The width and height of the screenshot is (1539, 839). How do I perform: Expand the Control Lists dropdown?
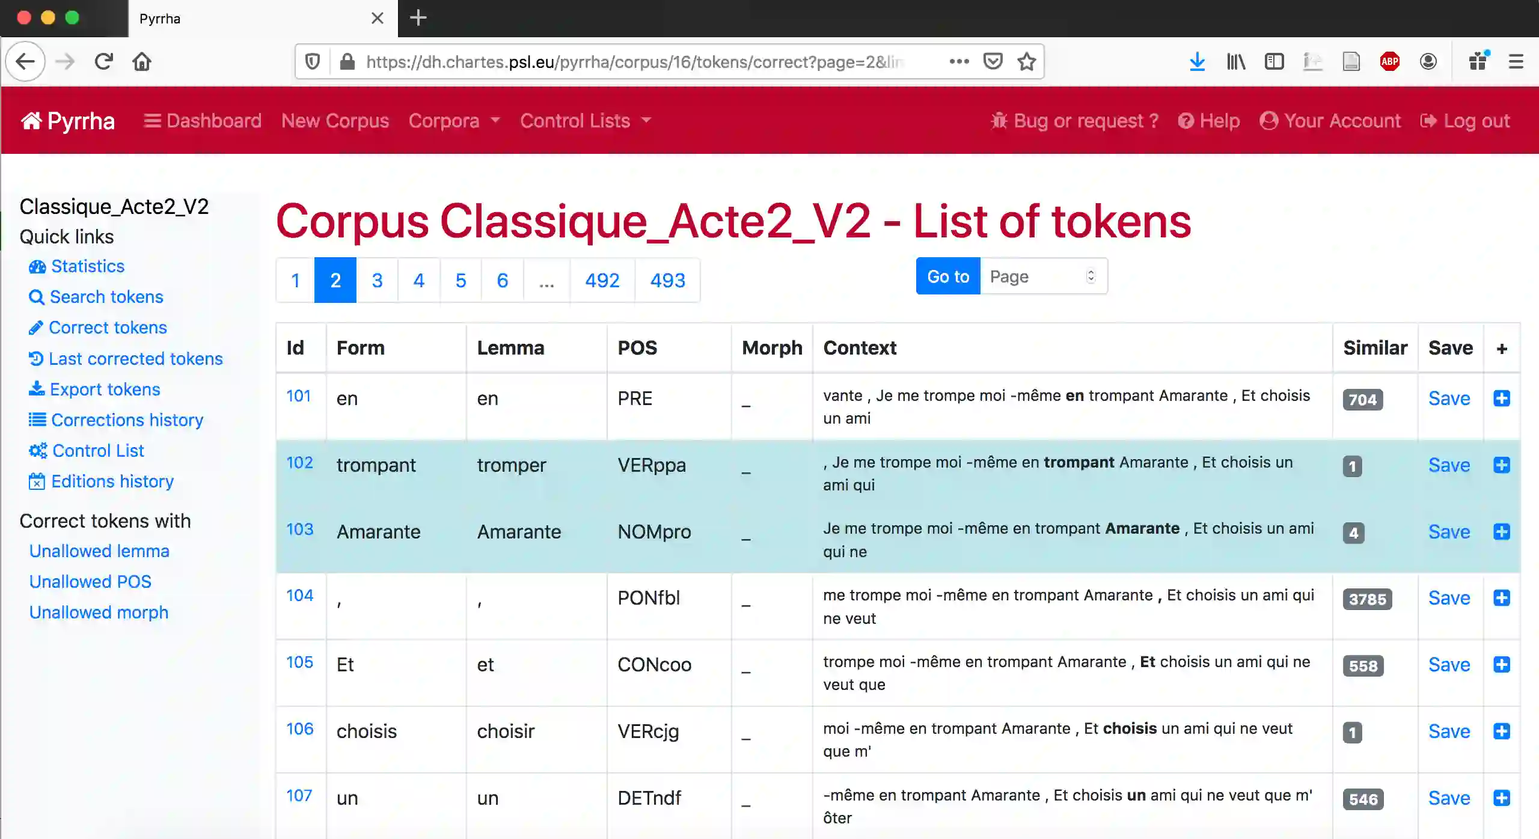[x=585, y=121]
